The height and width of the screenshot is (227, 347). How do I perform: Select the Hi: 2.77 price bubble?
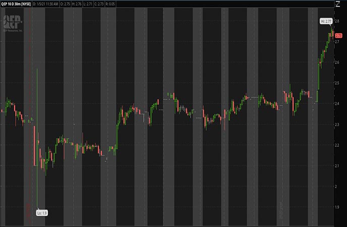tap(326, 21)
